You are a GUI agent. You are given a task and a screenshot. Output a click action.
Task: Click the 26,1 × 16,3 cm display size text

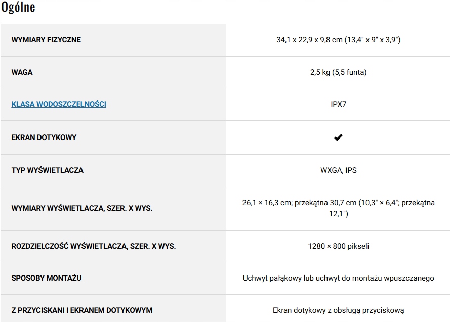pyautogui.click(x=338, y=203)
